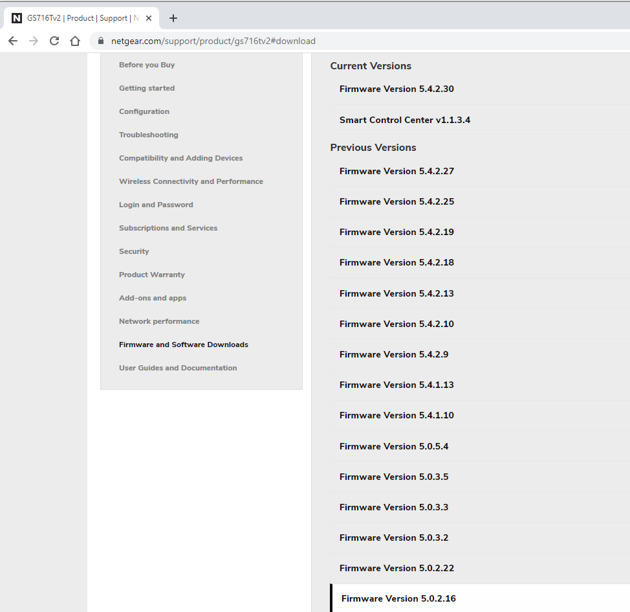Click the browser back arrow

(x=13, y=41)
